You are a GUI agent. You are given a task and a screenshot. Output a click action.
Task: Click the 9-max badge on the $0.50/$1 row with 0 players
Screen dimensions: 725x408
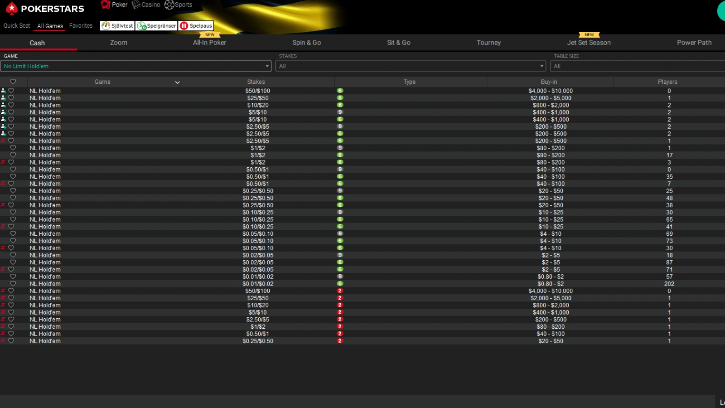pos(340,170)
